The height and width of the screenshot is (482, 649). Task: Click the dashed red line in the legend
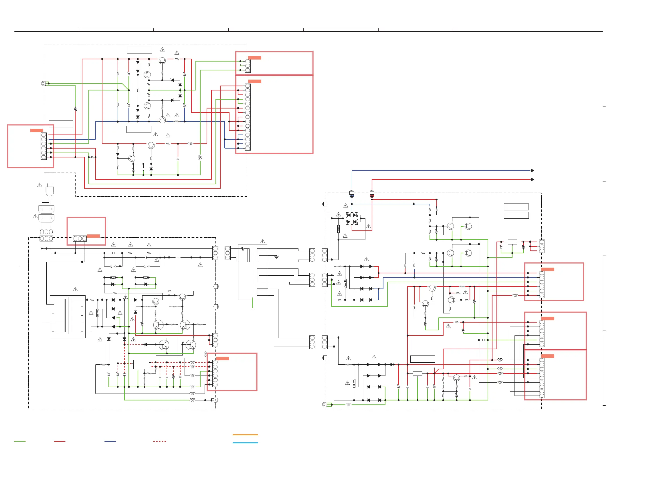[x=160, y=441]
